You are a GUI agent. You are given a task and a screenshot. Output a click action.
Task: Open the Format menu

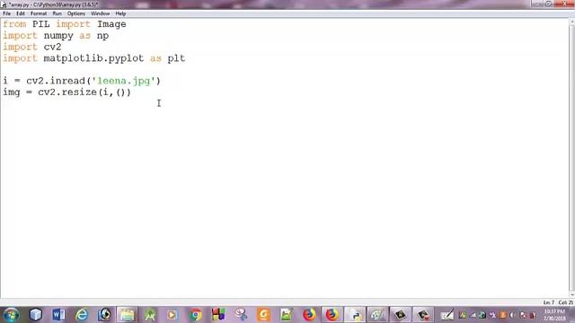point(39,13)
